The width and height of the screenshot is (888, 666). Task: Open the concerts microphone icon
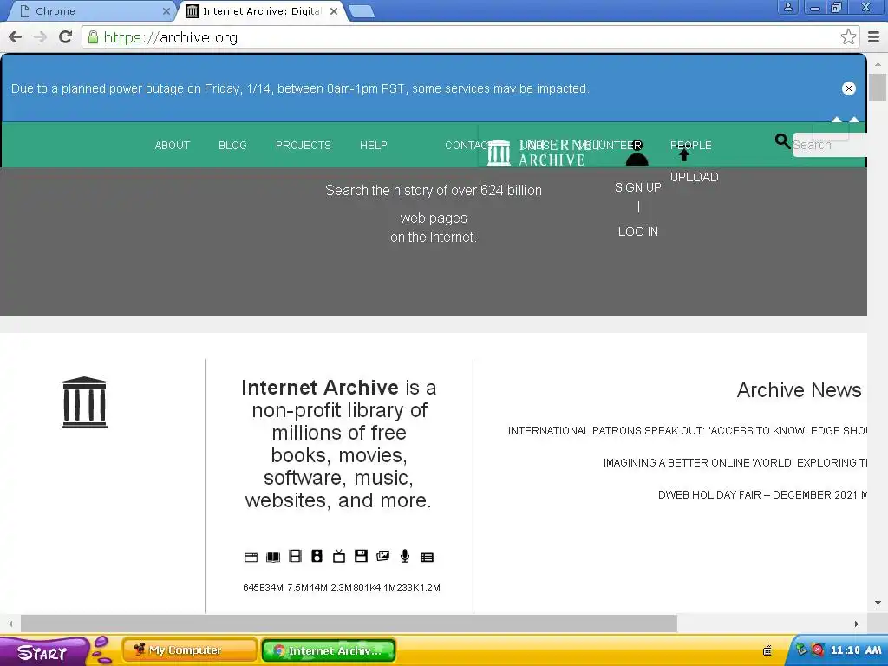pos(405,556)
